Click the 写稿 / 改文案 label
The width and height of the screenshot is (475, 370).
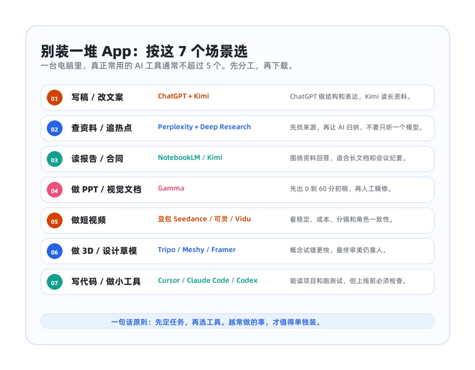point(97,98)
